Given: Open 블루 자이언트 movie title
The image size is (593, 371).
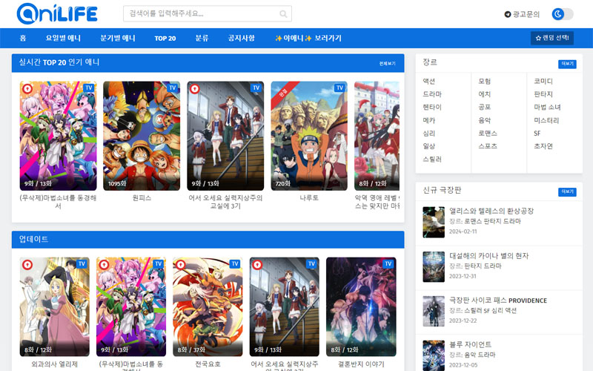Looking at the screenshot, I should pos(470,344).
